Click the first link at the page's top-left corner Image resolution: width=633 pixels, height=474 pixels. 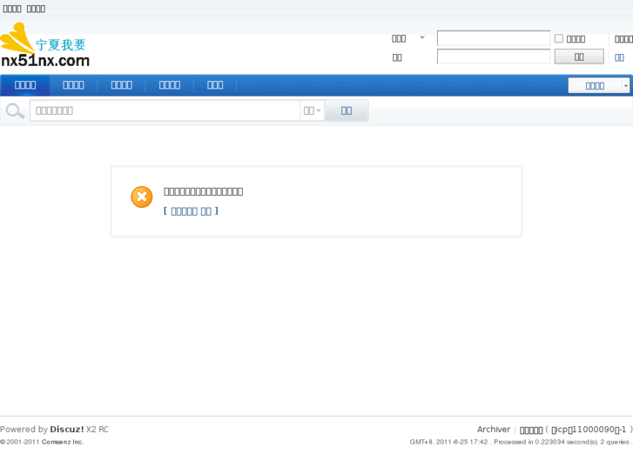coord(12,9)
